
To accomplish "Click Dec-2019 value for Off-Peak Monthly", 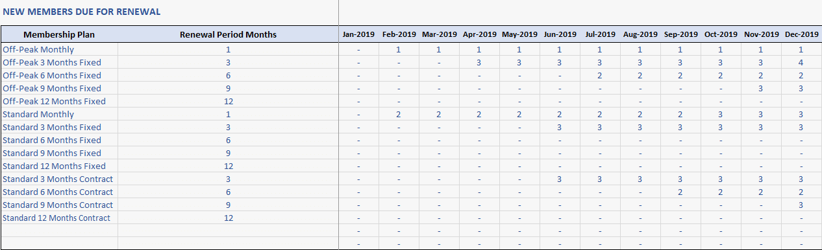I will 801,49.
